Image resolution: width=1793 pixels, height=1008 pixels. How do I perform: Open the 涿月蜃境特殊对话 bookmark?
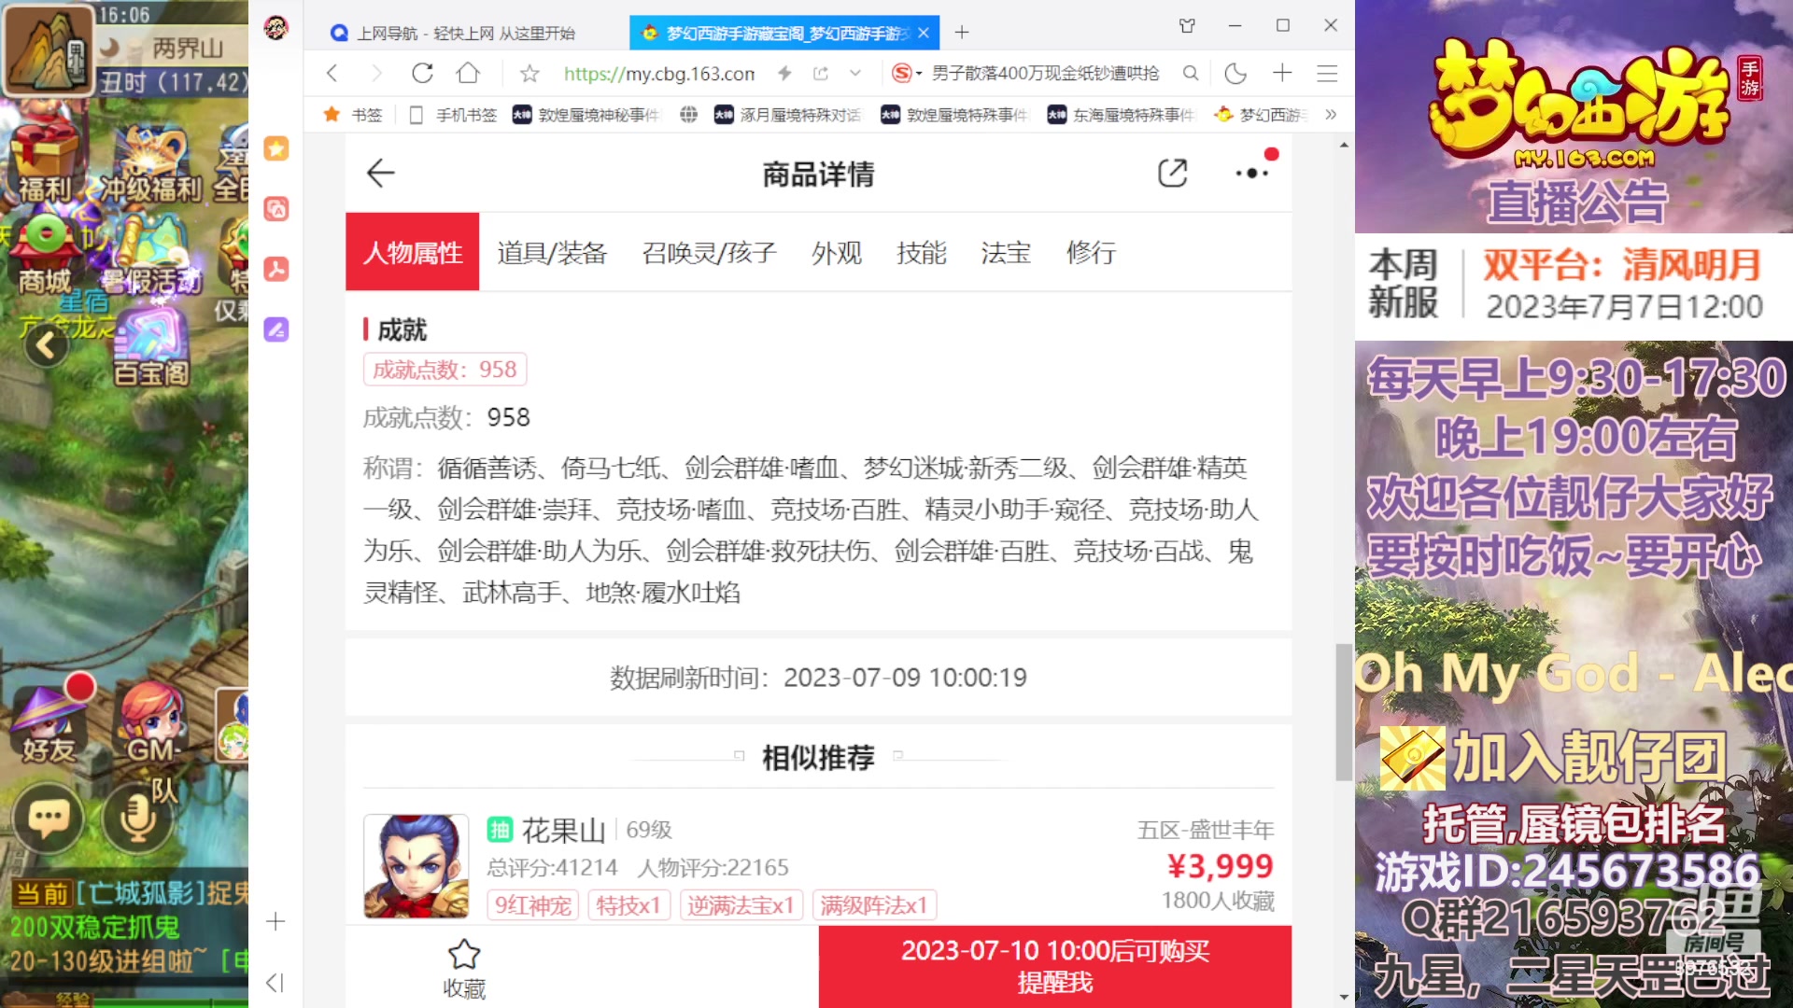point(787,115)
